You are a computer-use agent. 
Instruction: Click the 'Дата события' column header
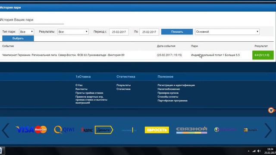tap(166, 46)
